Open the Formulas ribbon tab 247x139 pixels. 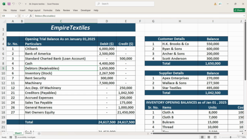click(x=48, y=10)
